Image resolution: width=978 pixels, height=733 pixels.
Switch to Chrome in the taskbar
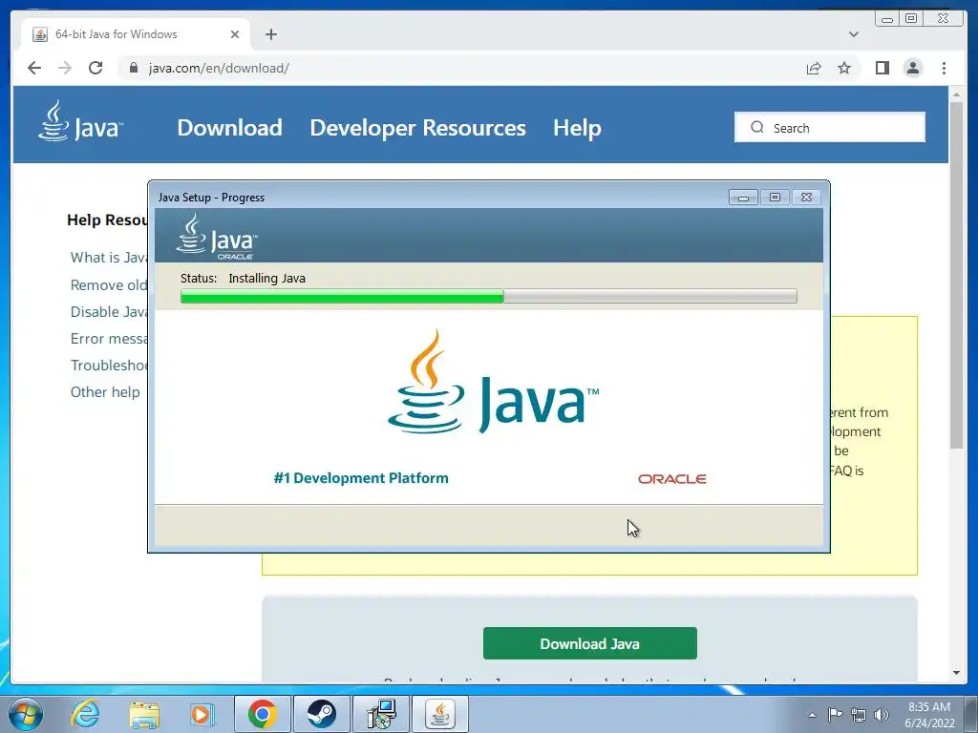click(262, 714)
